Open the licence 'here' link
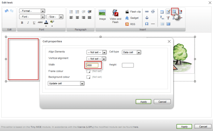Screen dimensions: 213x131 (x=135, y=127)
